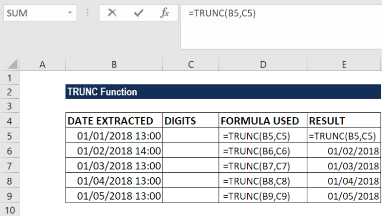Click the Cancel (X) formula entry icon
The image size is (382, 216).
[112, 13]
